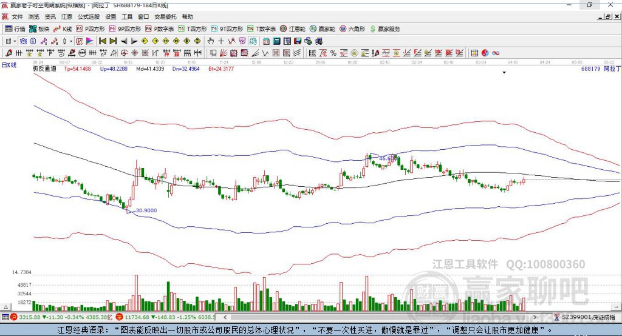Open the 六角形 hexagon tool
Viewport: 622px width, 336px height.
click(352, 29)
